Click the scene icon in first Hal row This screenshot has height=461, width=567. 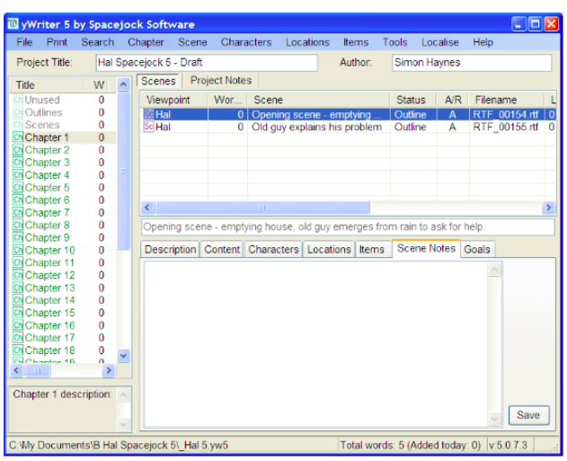tap(148, 115)
